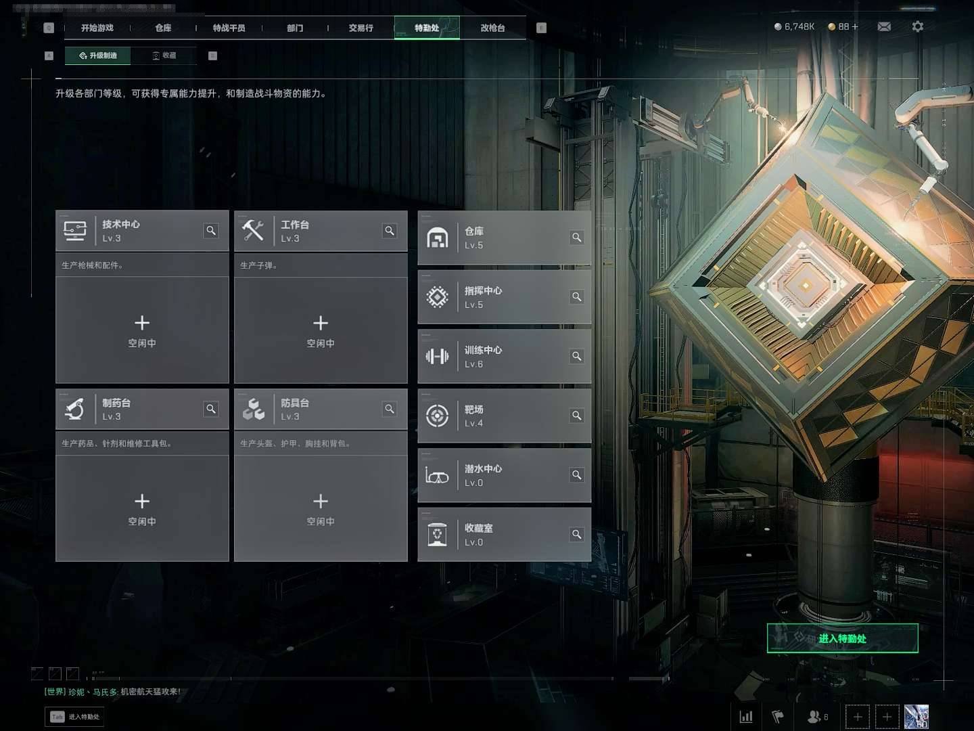This screenshot has height=731, width=974.
Task: Click the magnifier on 技术中心 card
Action: [x=211, y=231]
